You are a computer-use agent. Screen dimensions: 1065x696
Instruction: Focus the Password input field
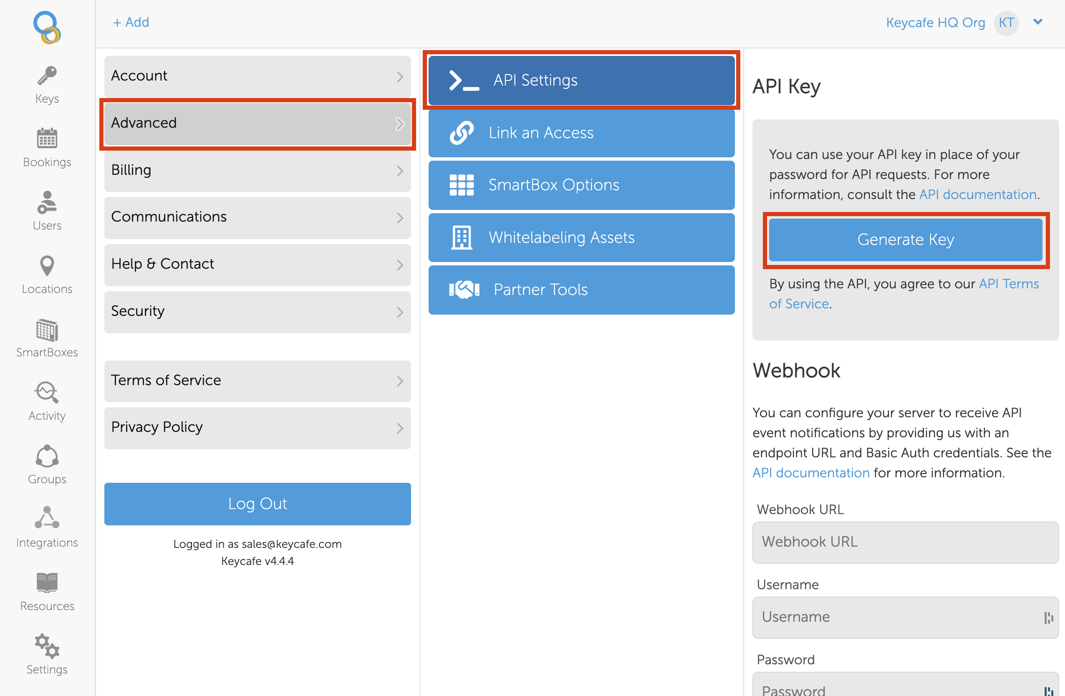pyautogui.click(x=905, y=684)
